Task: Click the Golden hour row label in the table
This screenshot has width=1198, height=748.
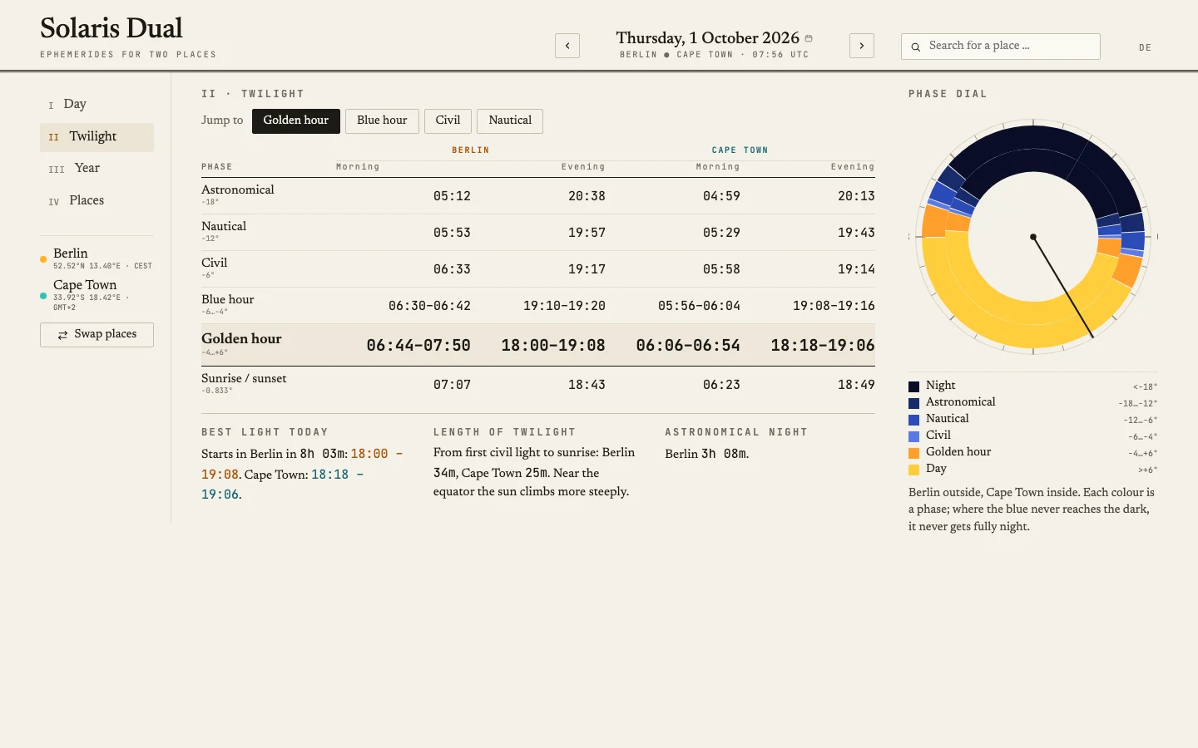Action: coord(241,339)
